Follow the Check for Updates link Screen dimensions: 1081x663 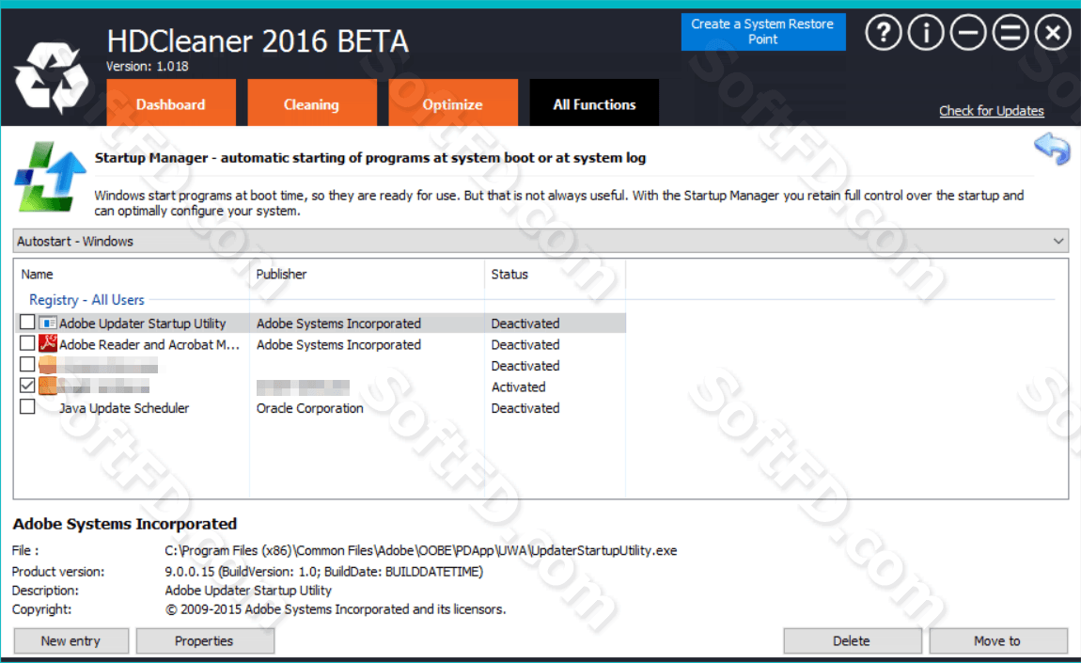(x=992, y=110)
